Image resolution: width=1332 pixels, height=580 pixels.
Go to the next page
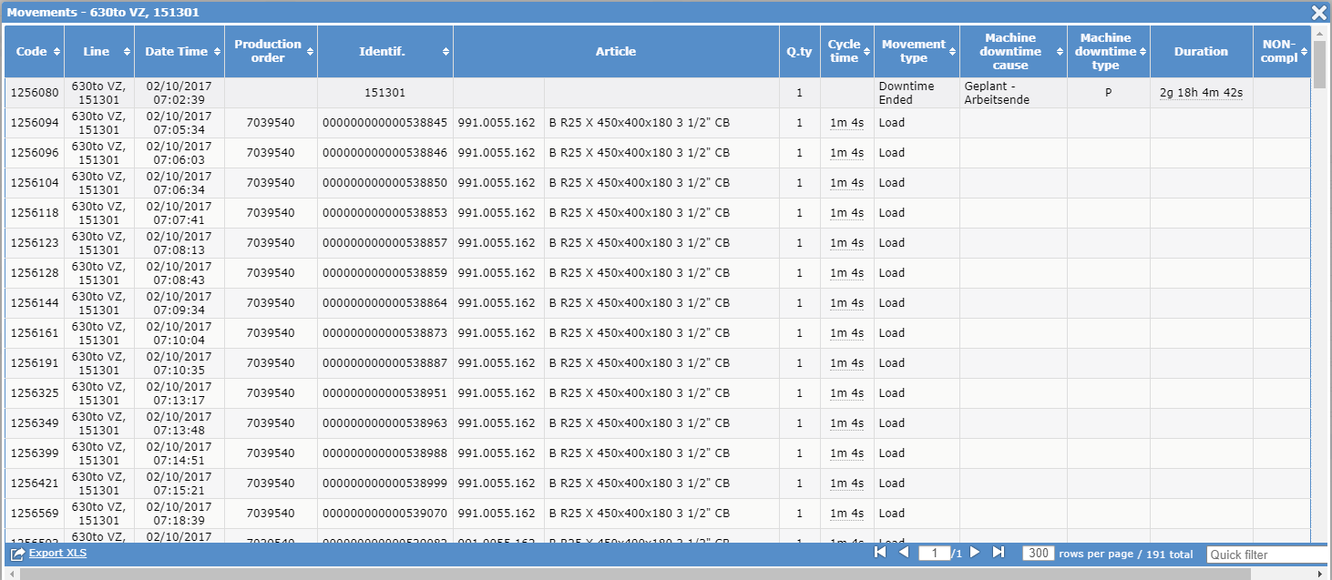(974, 553)
